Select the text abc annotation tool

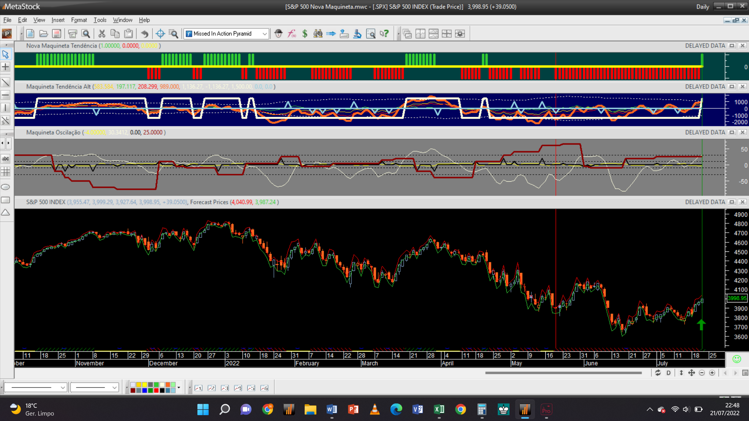click(5, 159)
